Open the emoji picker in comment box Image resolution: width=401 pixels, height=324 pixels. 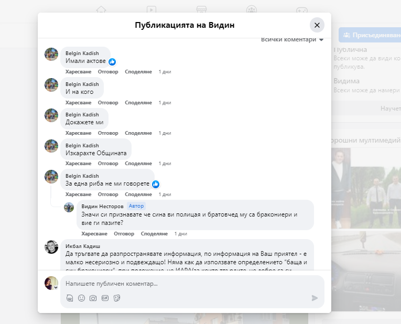point(81,298)
